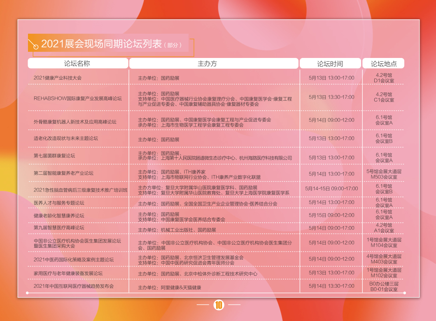Click the page number "10"

point(219,305)
